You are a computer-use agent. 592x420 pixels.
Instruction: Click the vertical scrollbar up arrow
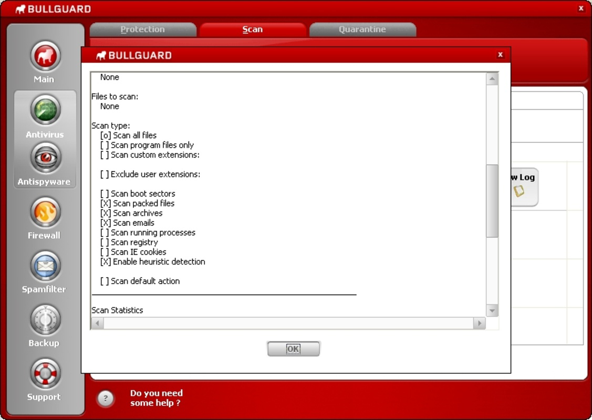492,79
